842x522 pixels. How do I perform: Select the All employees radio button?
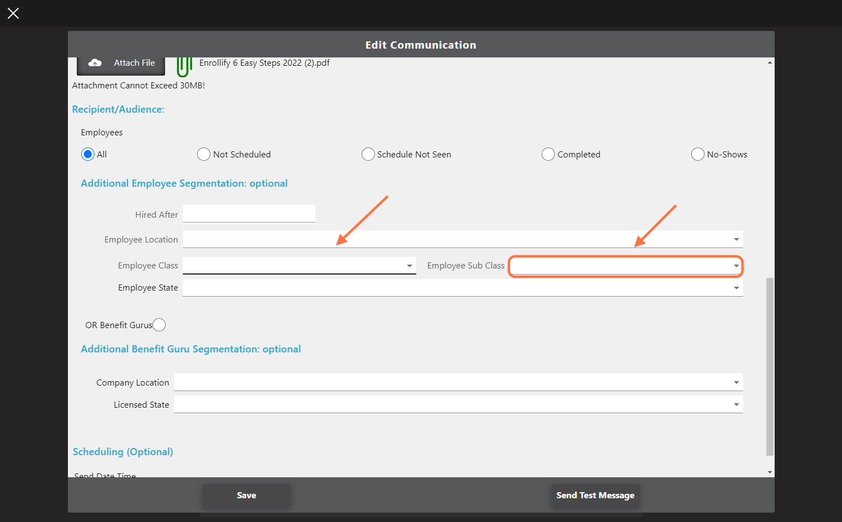(87, 154)
